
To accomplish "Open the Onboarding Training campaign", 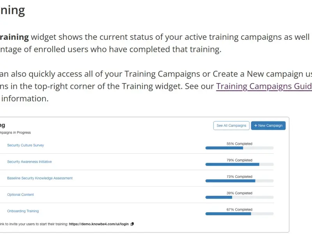I will click(x=23, y=211).
